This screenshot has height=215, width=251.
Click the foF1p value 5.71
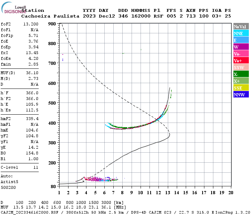point(33,35)
